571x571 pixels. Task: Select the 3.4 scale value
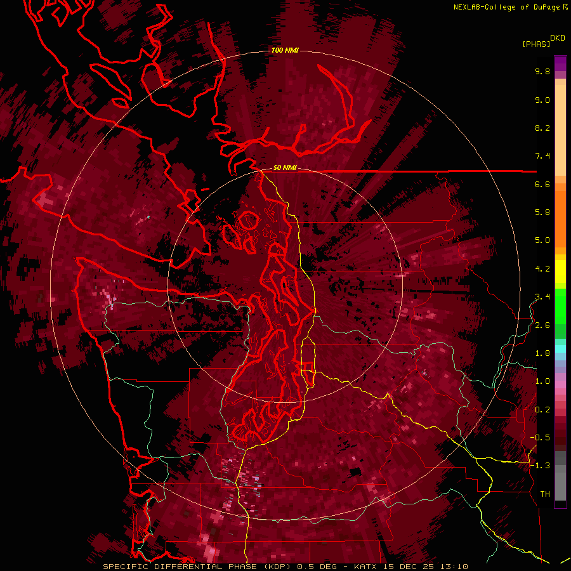coord(542,297)
